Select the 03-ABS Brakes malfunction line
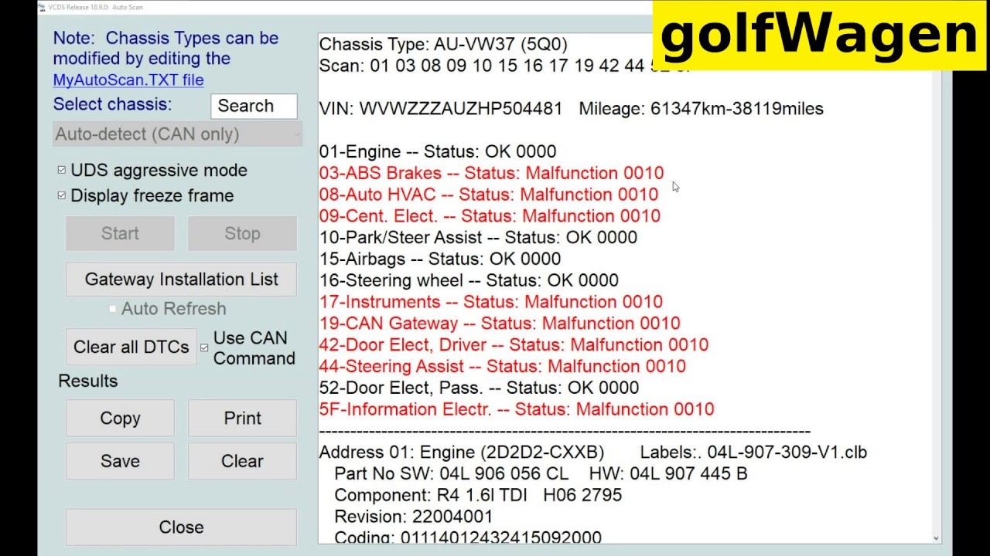Screen dimensions: 990x556 [491, 173]
